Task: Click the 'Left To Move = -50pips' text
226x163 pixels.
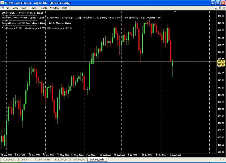Action: pyautogui.click(x=60, y=23)
